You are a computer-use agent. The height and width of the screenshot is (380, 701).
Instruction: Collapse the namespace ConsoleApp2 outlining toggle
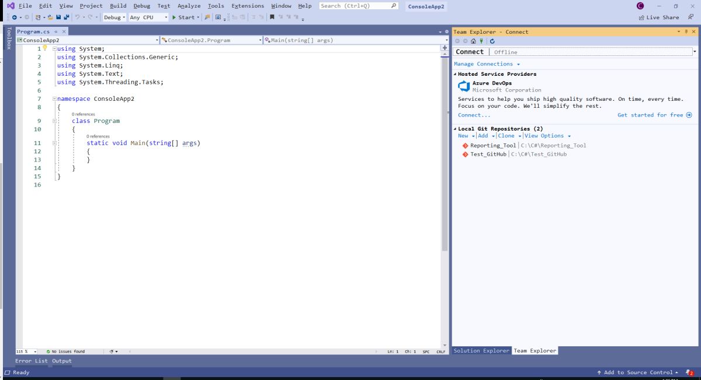click(x=54, y=99)
